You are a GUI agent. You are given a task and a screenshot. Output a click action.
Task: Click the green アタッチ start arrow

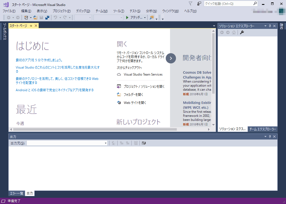(127, 18)
